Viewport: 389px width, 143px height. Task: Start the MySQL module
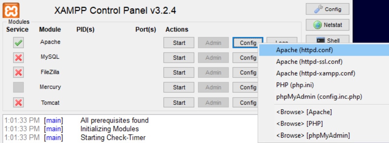coord(179,58)
